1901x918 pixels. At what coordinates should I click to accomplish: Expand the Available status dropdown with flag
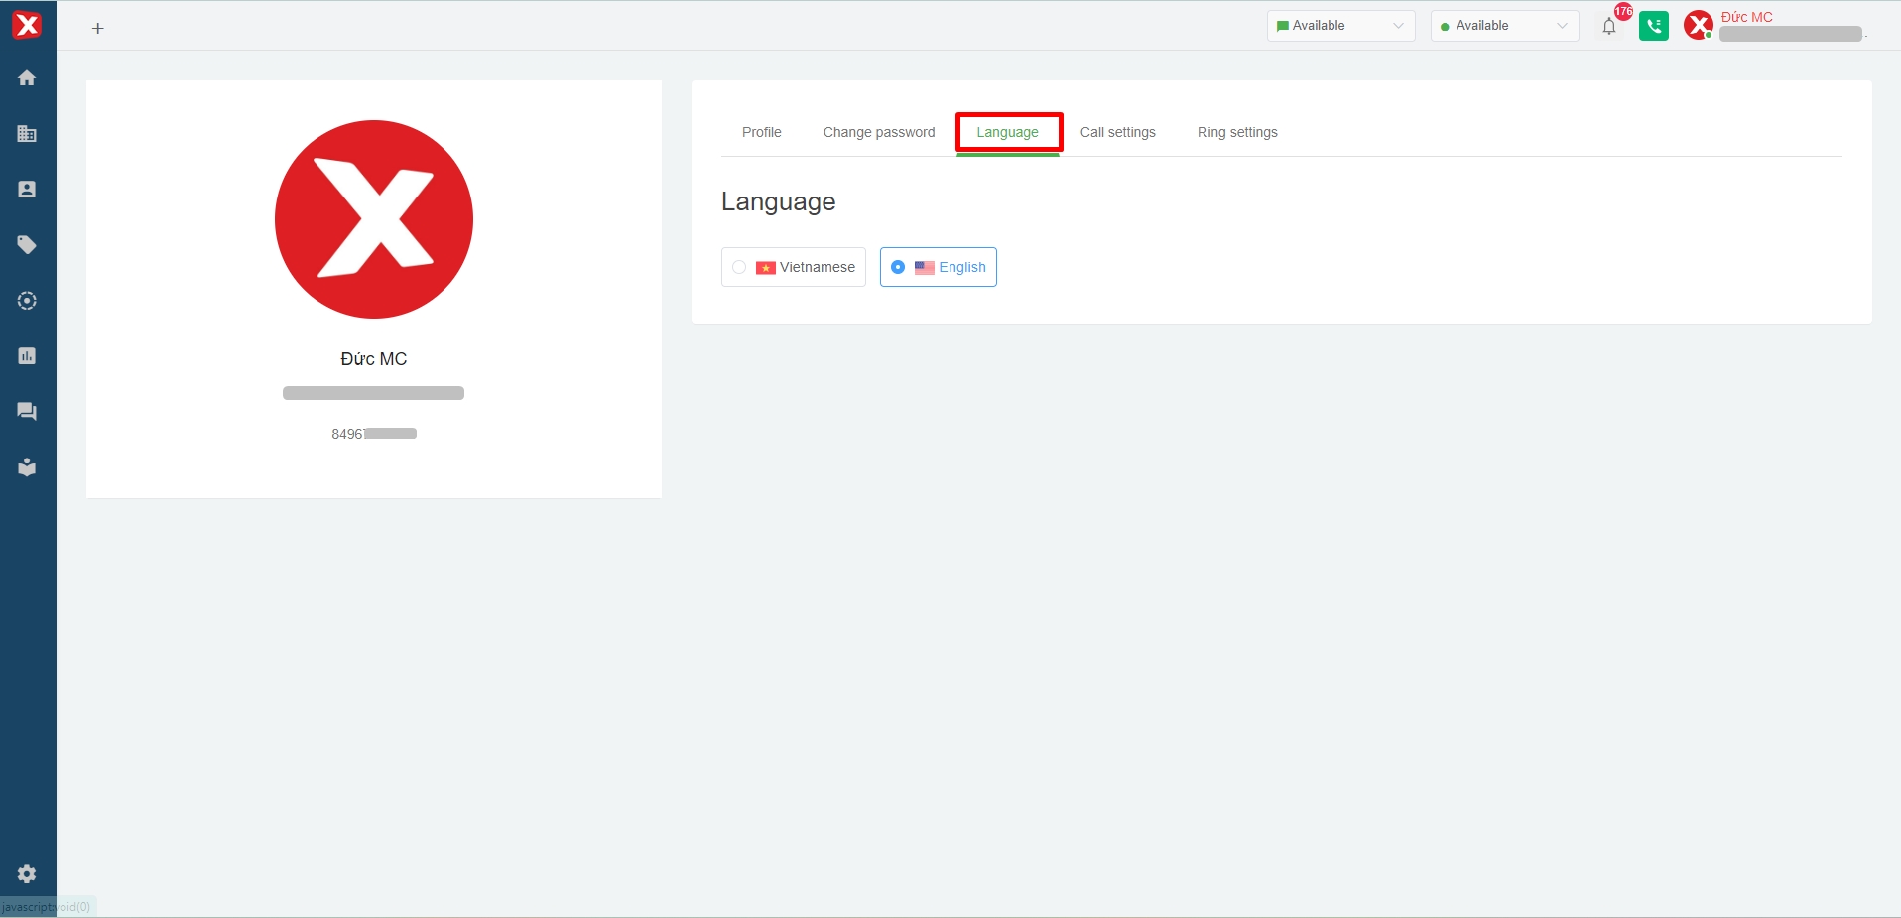[1339, 26]
